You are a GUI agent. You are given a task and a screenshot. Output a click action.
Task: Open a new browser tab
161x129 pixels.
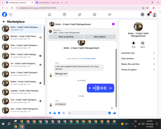pos(67,3)
